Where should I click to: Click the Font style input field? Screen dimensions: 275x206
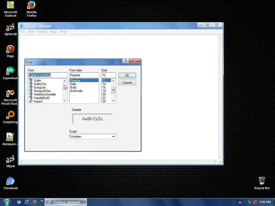tap(84, 75)
